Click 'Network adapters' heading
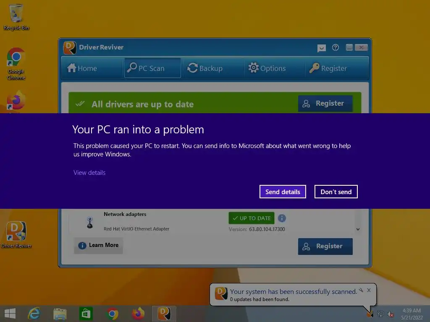The width and height of the screenshot is (430, 322). [x=125, y=214]
